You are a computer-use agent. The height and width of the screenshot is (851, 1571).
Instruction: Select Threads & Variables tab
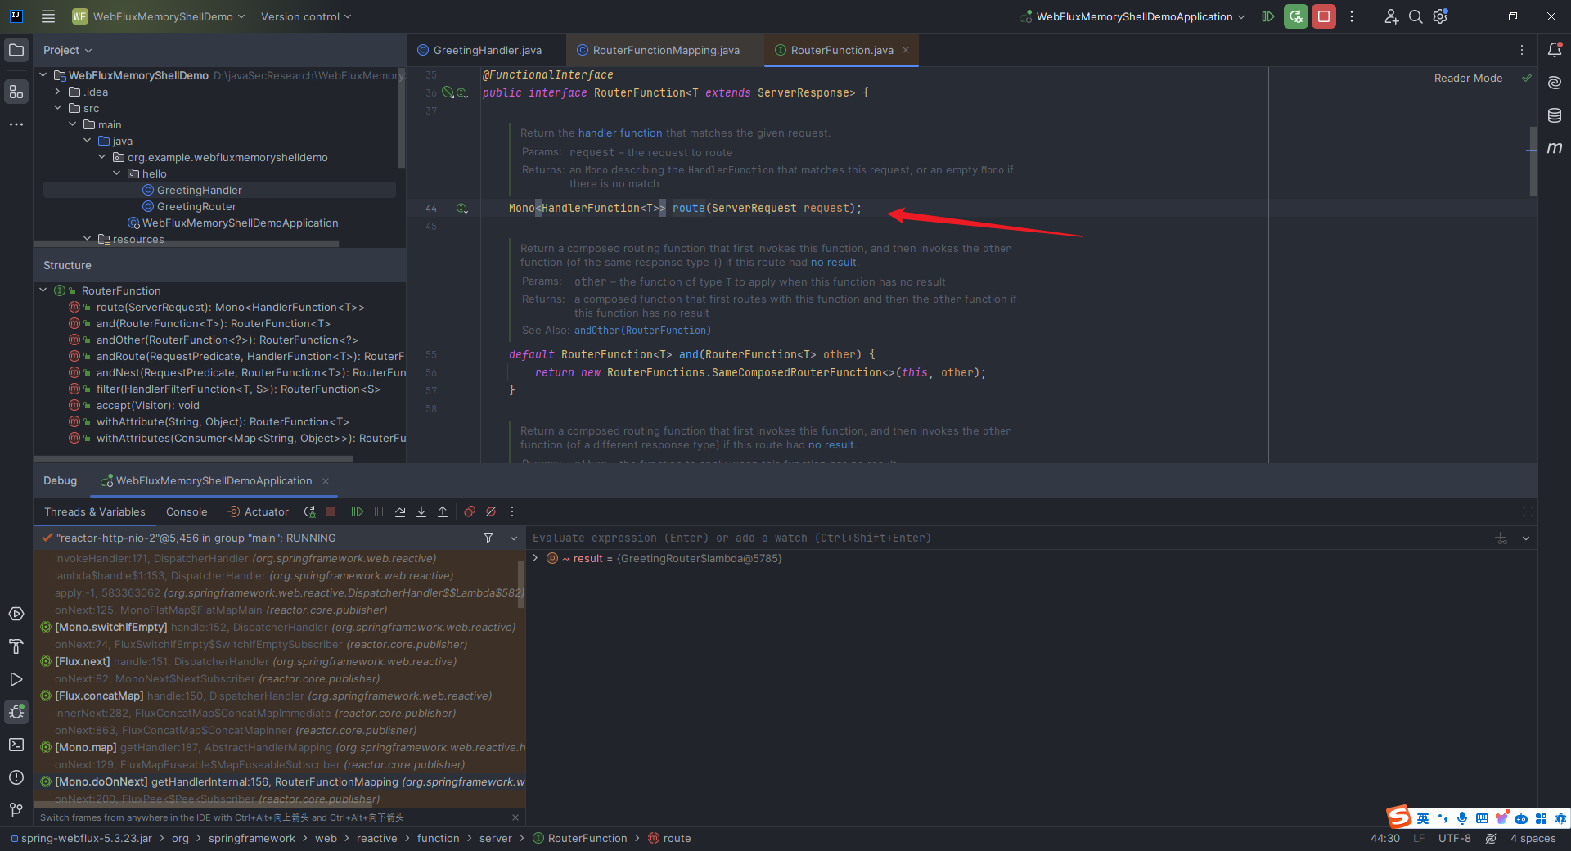(x=95, y=512)
